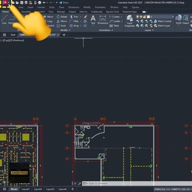The image size is (192, 192).
Task: Open the Insert menu in the menu bar
Action: 30,7
